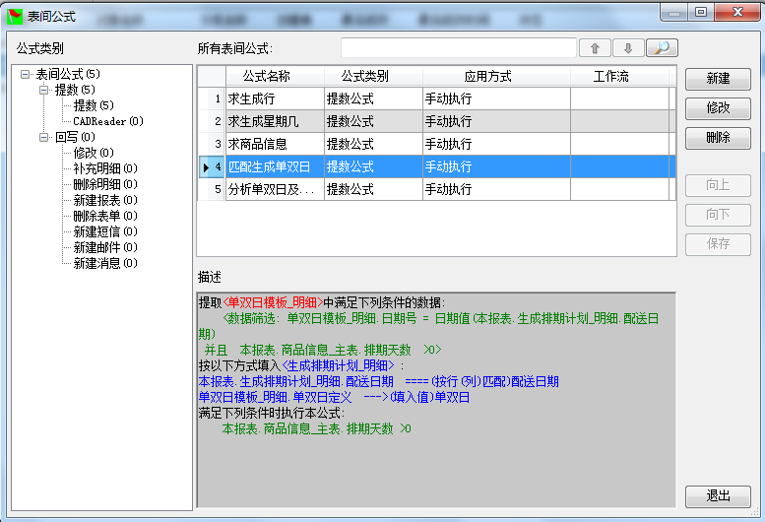Focus the formula search text field

click(458, 48)
